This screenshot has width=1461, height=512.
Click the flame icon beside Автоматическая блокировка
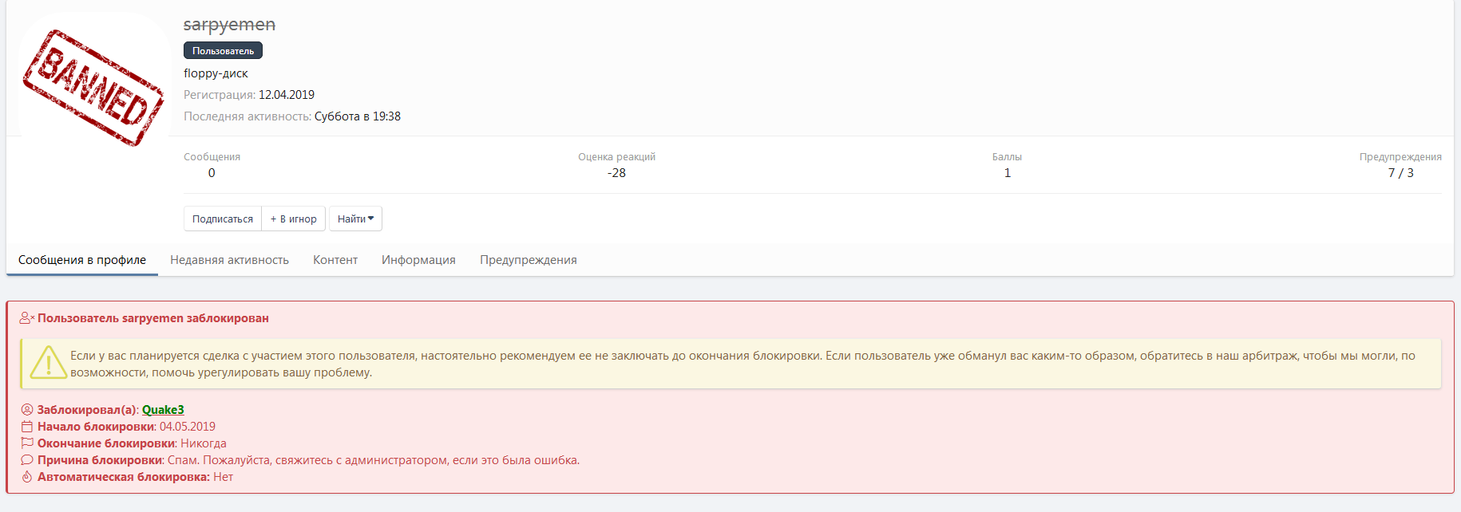pos(27,477)
